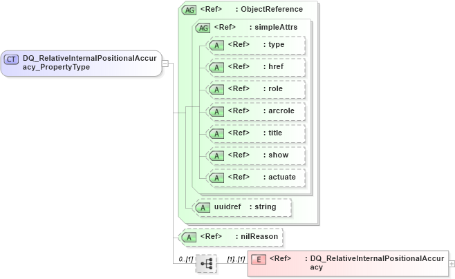Select the ': role' attribute label

tap(272, 88)
